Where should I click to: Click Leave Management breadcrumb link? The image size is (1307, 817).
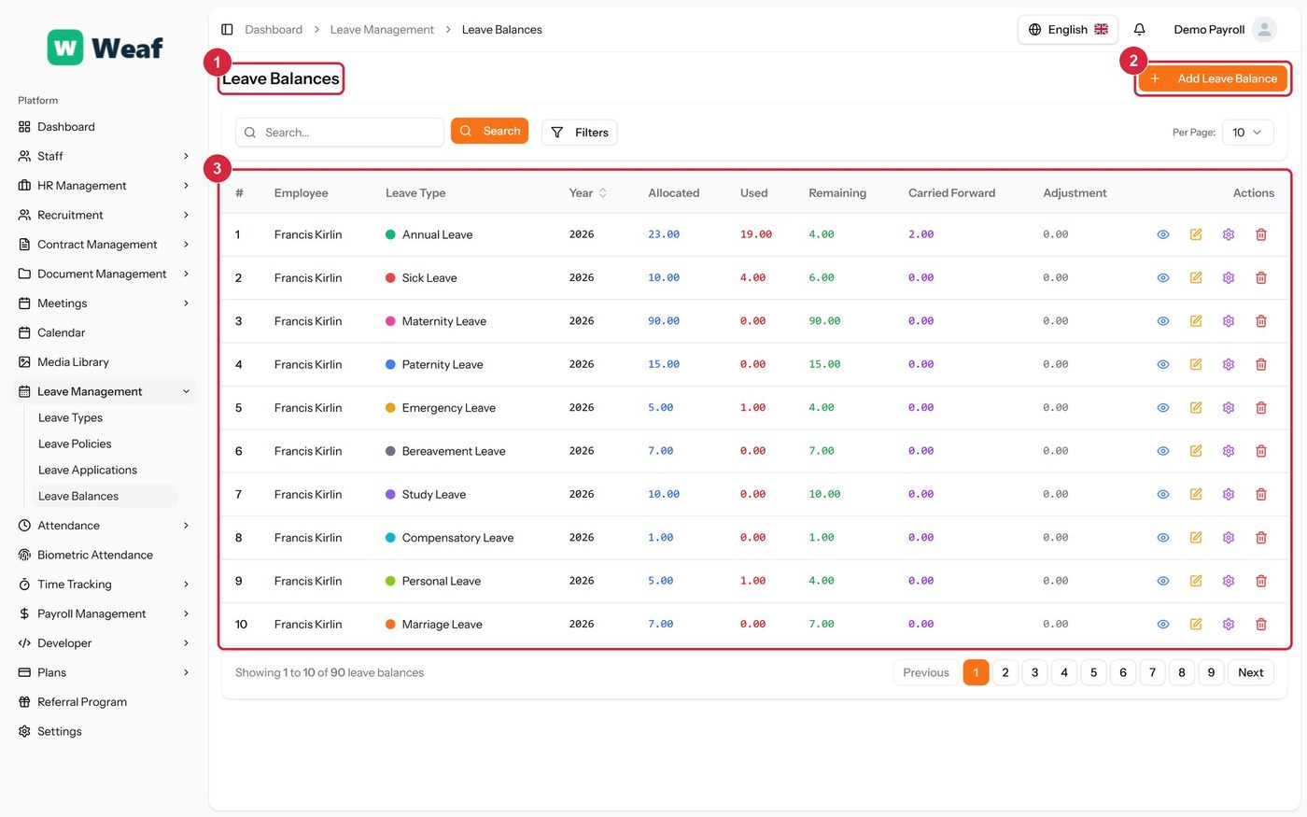point(382,30)
